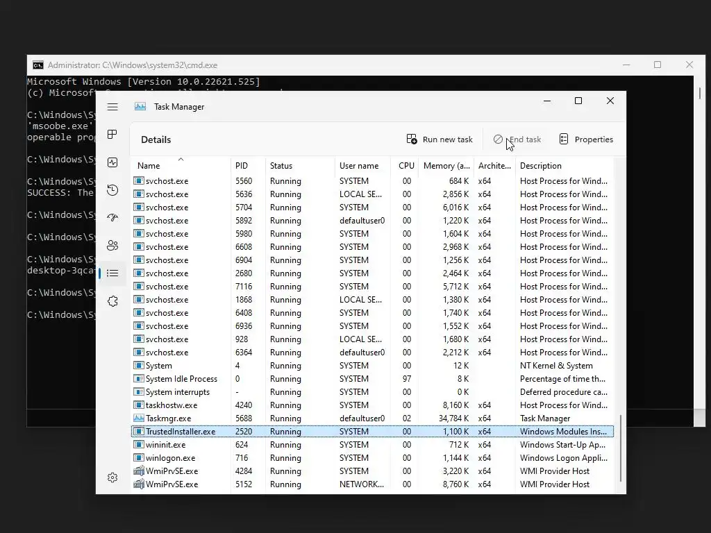The width and height of the screenshot is (711, 533).
Task: Sort by the Description column header
Action: click(x=564, y=165)
